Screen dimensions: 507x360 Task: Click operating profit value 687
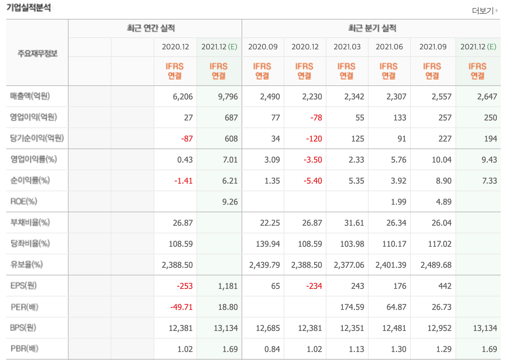(x=231, y=118)
